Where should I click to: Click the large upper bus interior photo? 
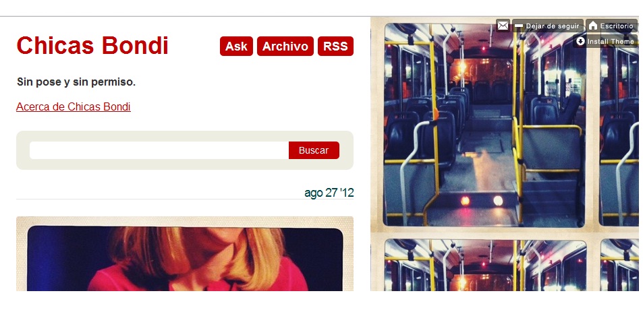(x=484, y=125)
